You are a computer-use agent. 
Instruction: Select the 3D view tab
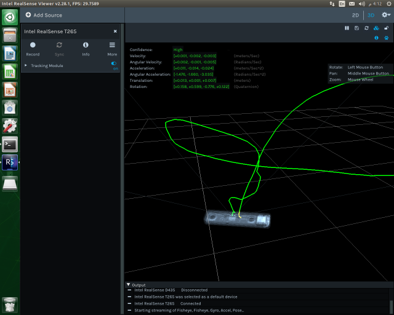(x=371, y=15)
